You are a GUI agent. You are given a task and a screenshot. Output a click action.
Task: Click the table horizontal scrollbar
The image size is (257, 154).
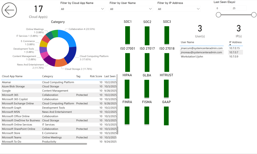pyautogui.click(x=44, y=144)
